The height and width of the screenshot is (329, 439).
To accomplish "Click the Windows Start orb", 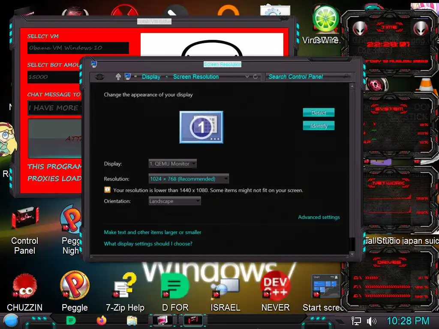I will pos(11,321).
